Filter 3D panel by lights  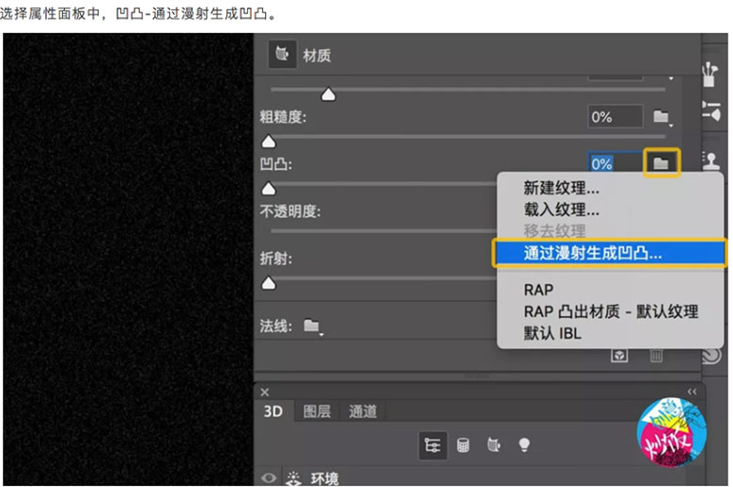[524, 445]
